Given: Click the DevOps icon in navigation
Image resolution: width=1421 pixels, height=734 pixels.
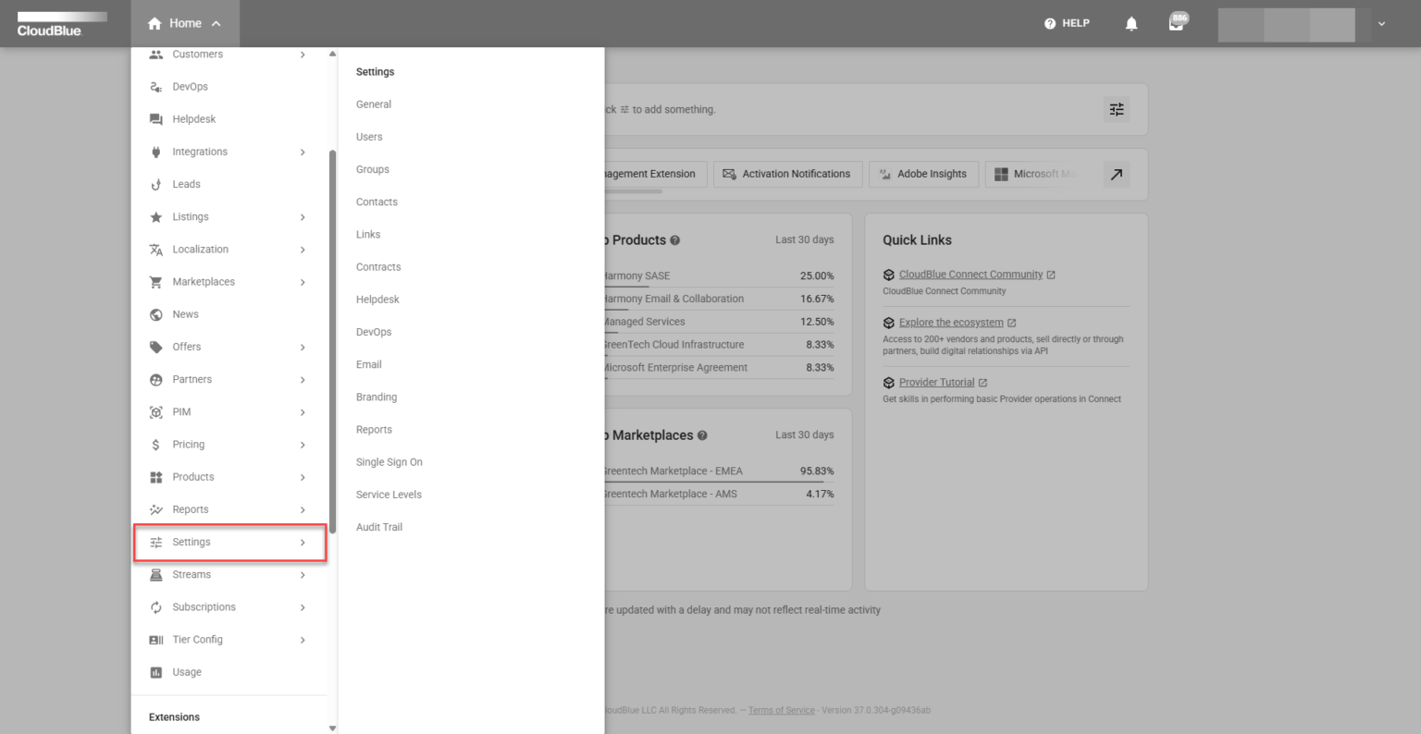Looking at the screenshot, I should [x=154, y=86].
